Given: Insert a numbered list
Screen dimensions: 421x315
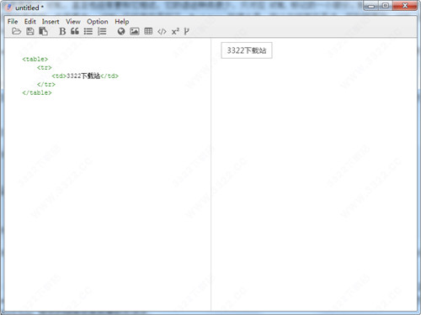Looking at the screenshot, I should pos(102,31).
